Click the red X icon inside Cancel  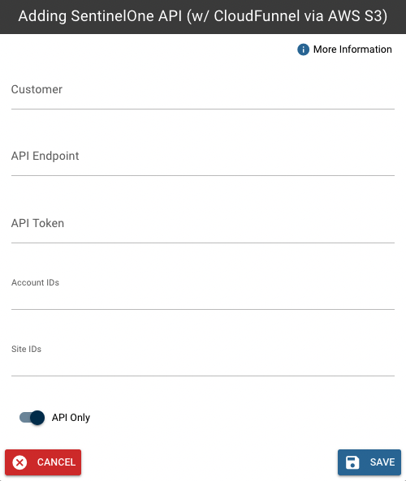tap(19, 462)
